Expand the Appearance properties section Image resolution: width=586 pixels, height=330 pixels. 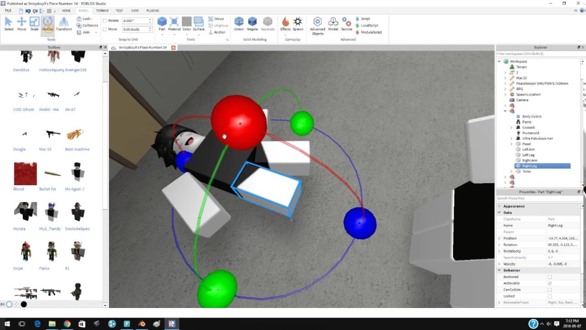pyautogui.click(x=499, y=206)
